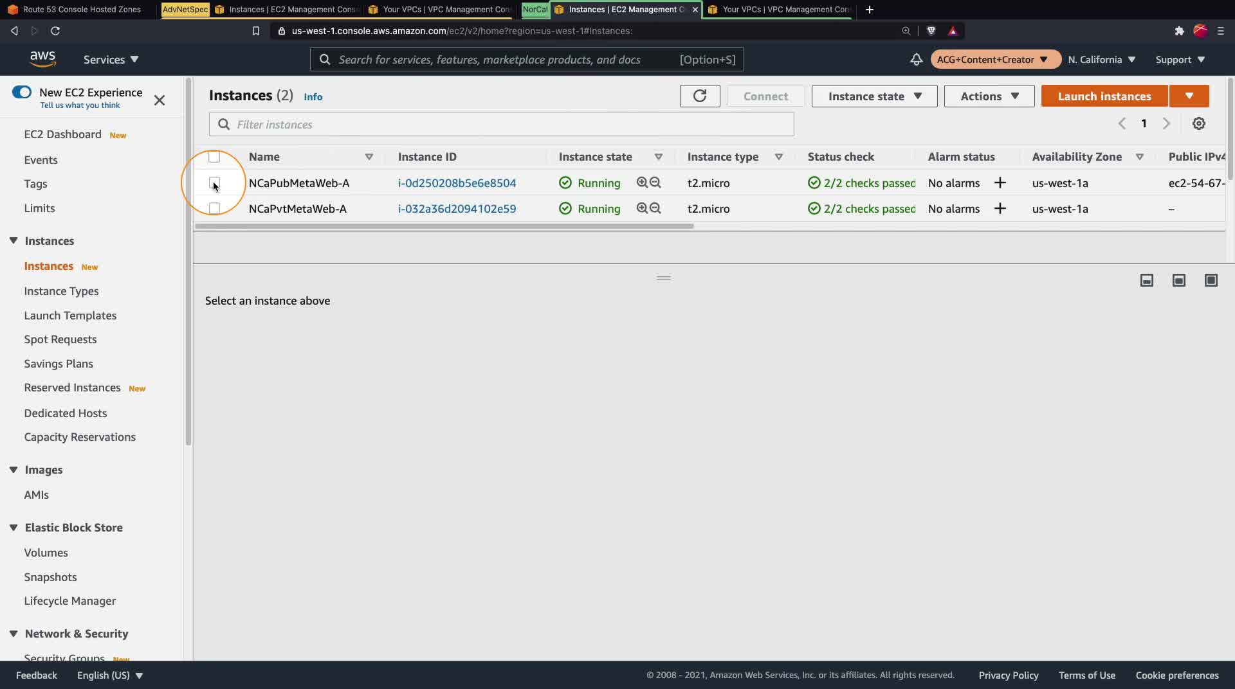This screenshot has height=689, width=1235.
Task: Open table preferences gear
Action: [1199, 123]
